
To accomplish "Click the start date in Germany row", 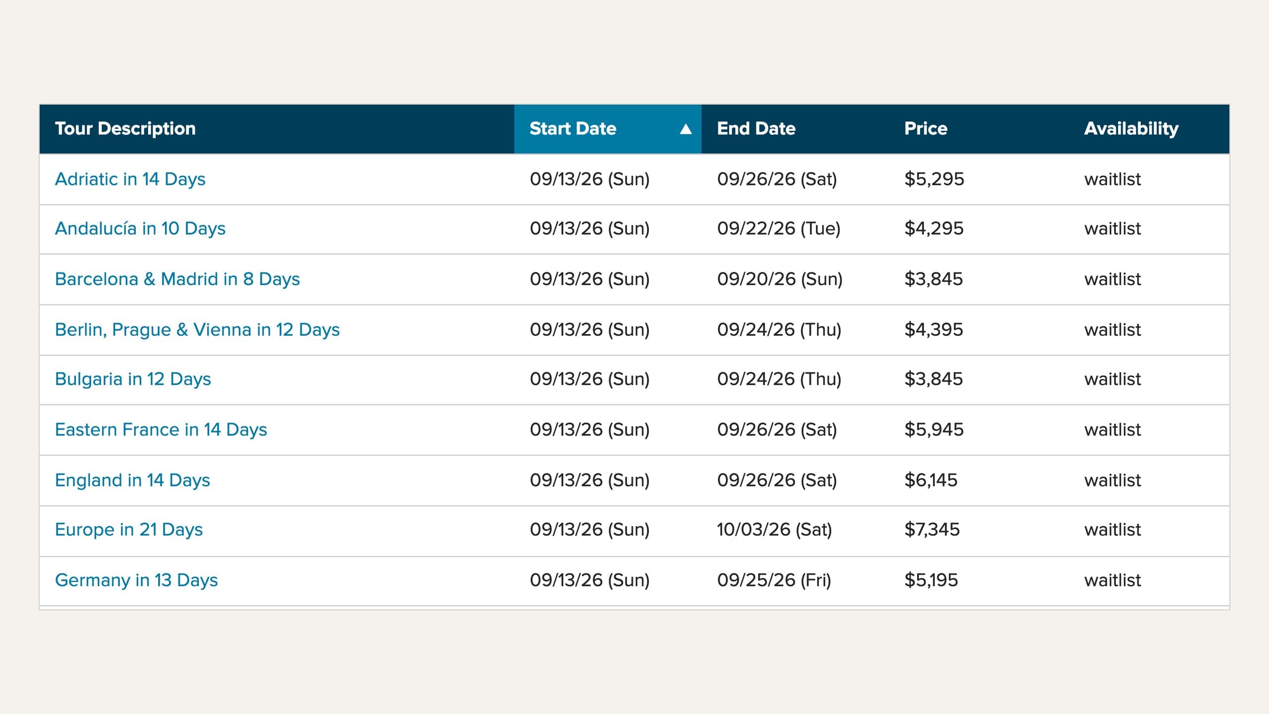I will coord(589,581).
